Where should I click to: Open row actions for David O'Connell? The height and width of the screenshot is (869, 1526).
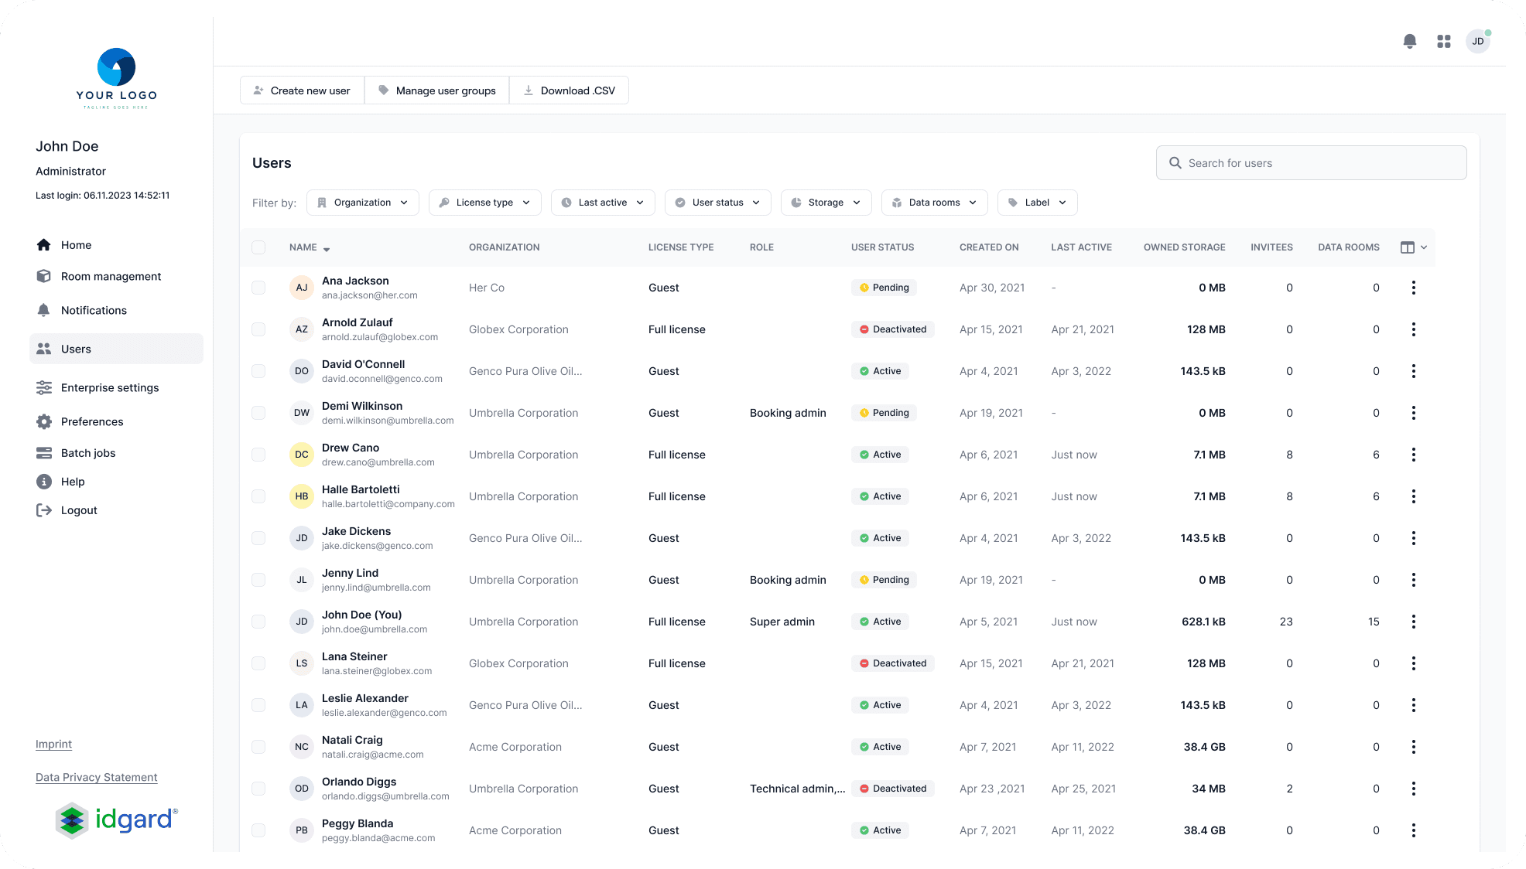pos(1414,371)
